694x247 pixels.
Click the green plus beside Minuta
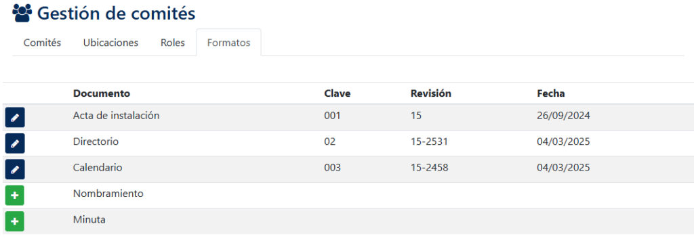coord(15,221)
